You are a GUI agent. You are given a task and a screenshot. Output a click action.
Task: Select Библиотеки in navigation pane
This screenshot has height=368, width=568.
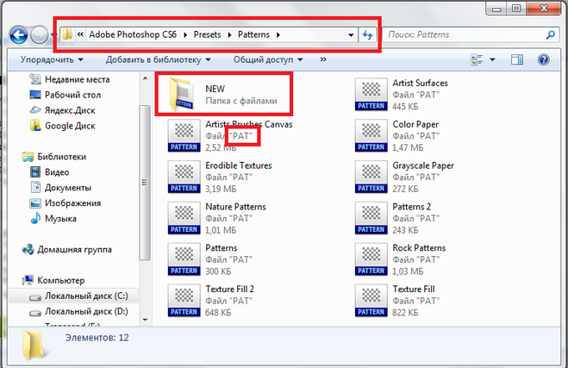coord(54,157)
